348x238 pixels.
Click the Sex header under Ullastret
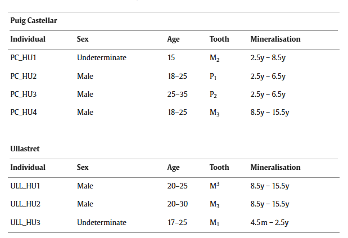tap(83, 168)
